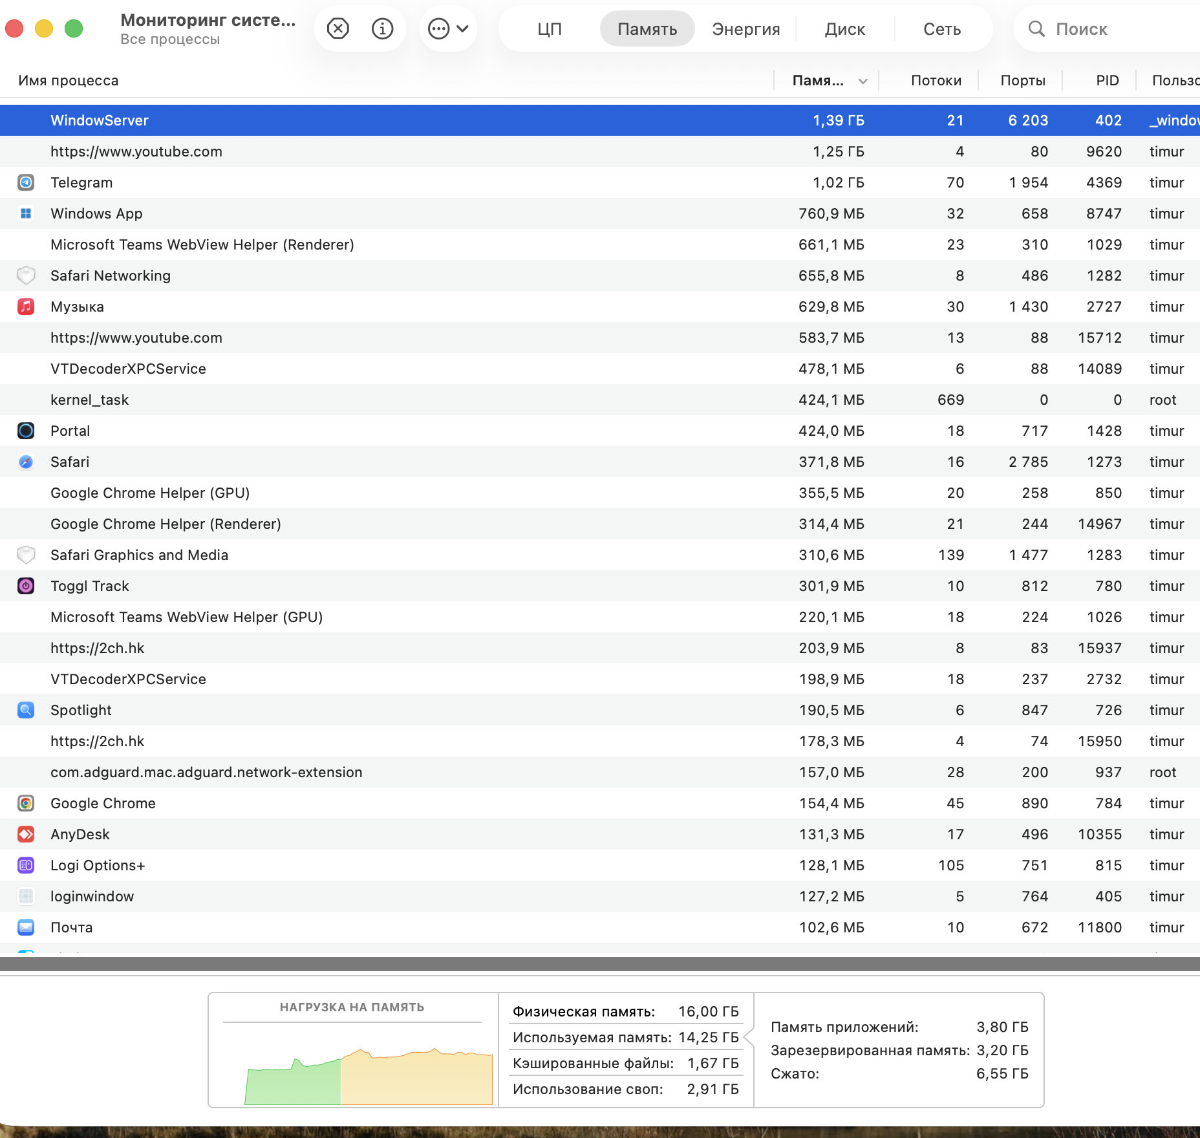Viewport: 1200px width, 1138px height.
Task: Switch to the Сеть tab
Action: point(942,29)
